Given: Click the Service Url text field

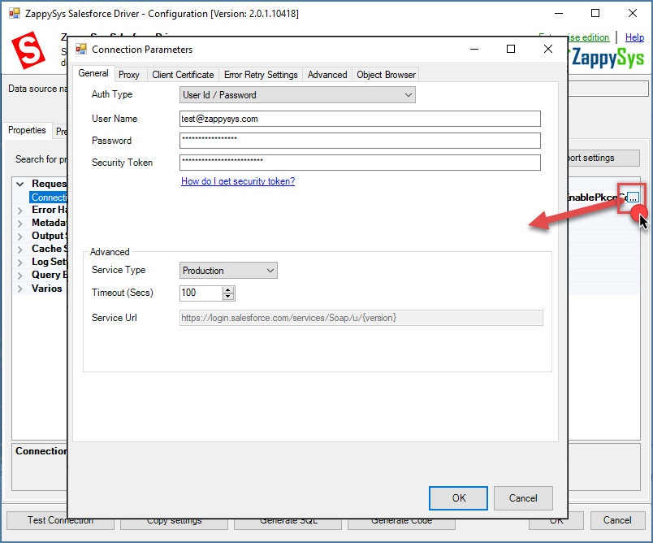Looking at the screenshot, I should click(361, 318).
